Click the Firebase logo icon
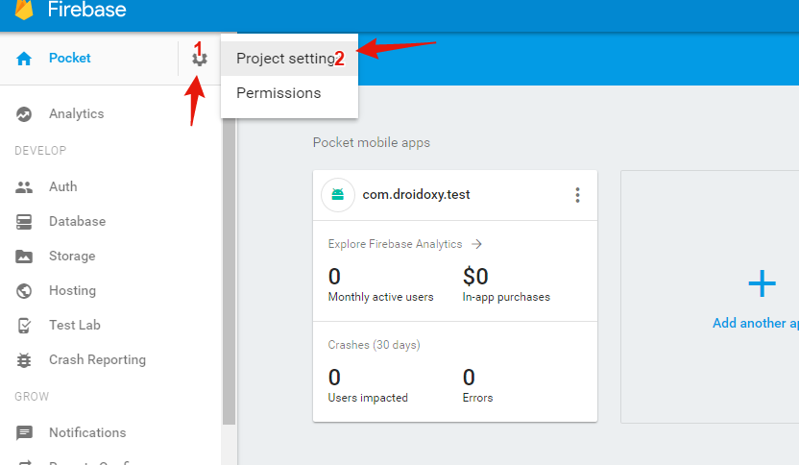The width and height of the screenshot is (799, 465). [x=24, y=10]
